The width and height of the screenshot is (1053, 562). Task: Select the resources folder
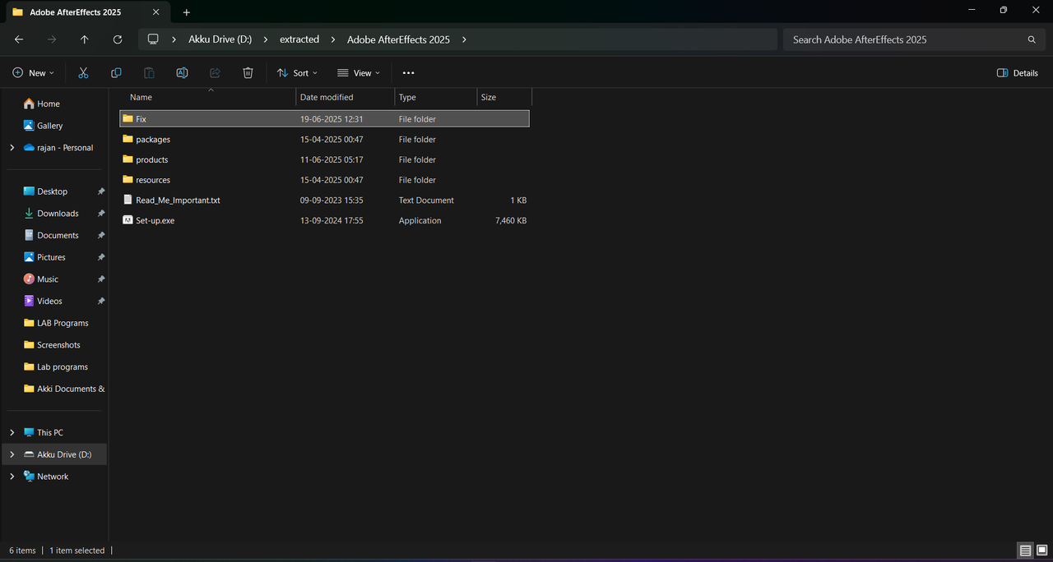point(153,180)
